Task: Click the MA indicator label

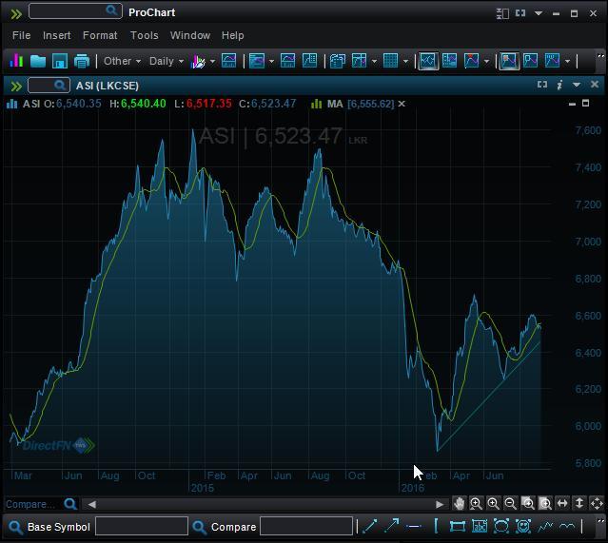Action: tap(335, 104)
